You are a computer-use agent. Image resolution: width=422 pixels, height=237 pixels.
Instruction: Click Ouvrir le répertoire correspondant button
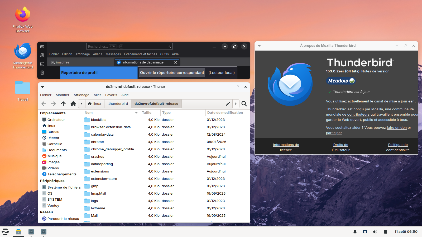click(172, 73)
